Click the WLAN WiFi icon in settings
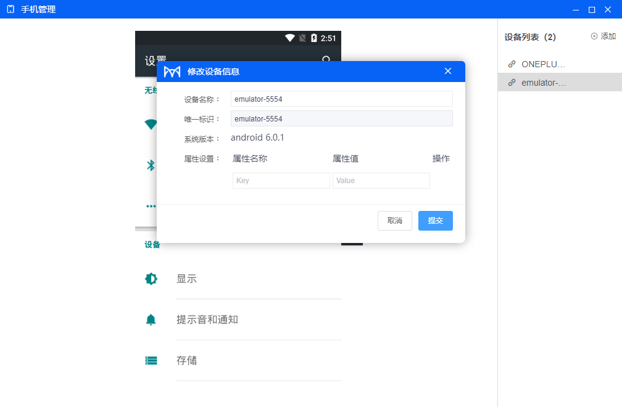This screenshot has height=407, width=622. click(151, 124)
